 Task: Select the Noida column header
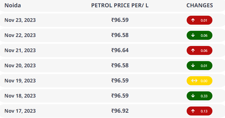coord(13,5)
